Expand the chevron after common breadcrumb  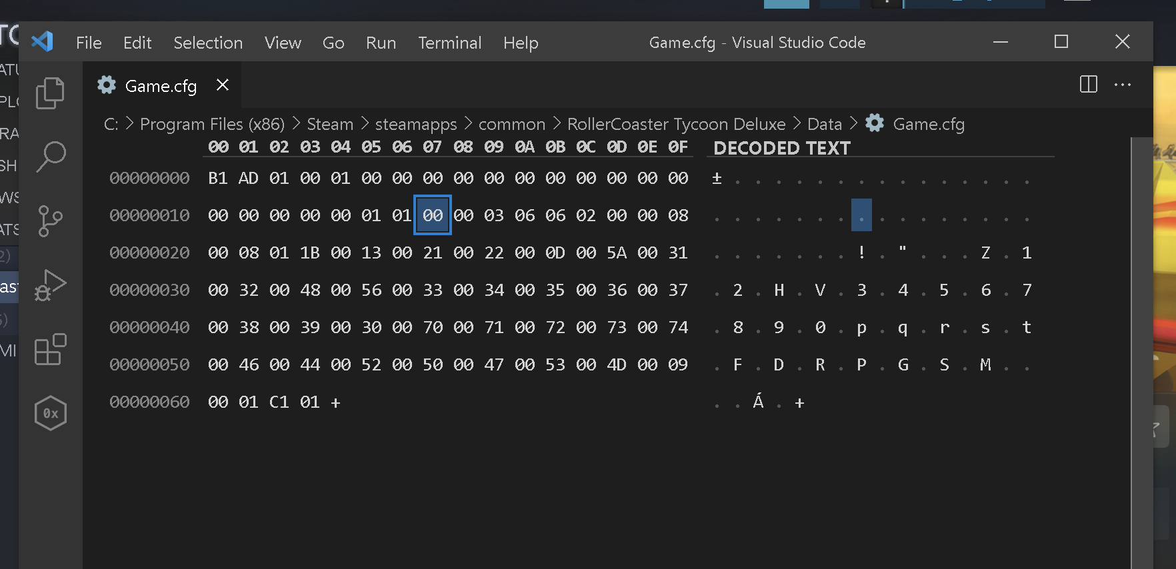click(556, 123)
